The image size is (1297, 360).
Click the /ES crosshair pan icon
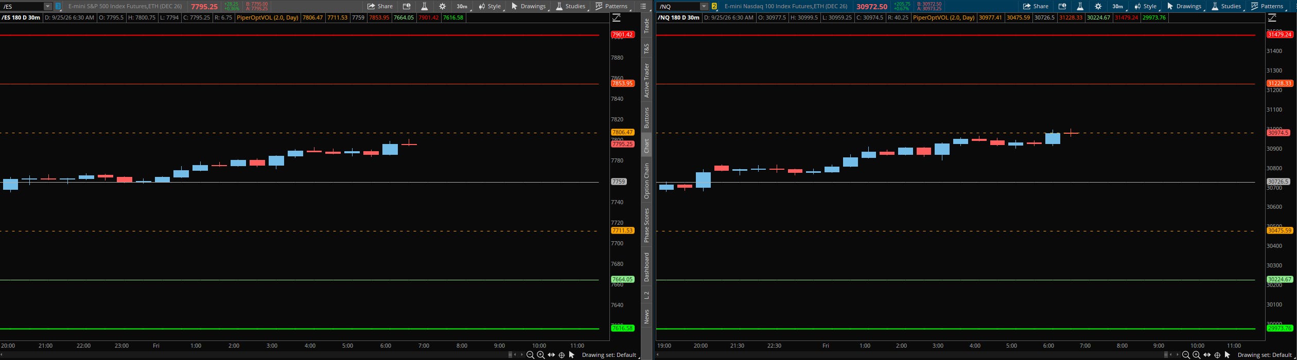562,355
